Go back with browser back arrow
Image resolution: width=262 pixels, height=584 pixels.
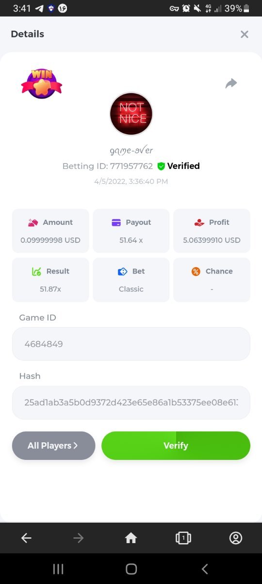pyautogui.click(x=26, y=538)
